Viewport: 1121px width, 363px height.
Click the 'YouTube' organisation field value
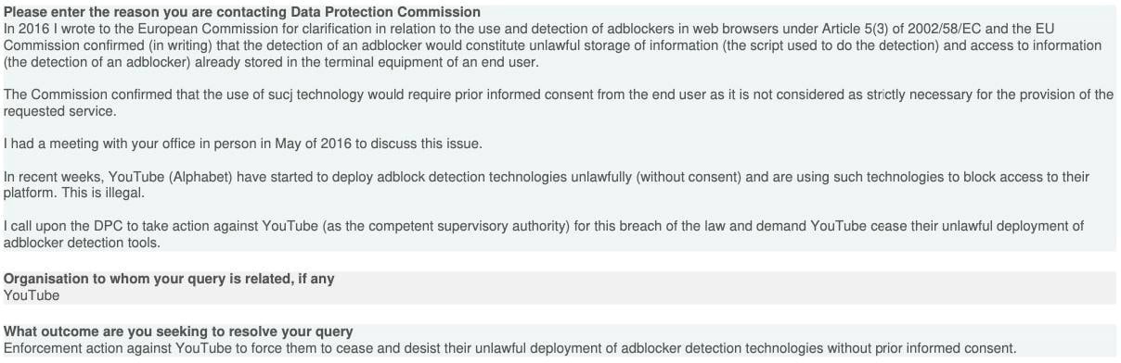click(x=32, y=295)
